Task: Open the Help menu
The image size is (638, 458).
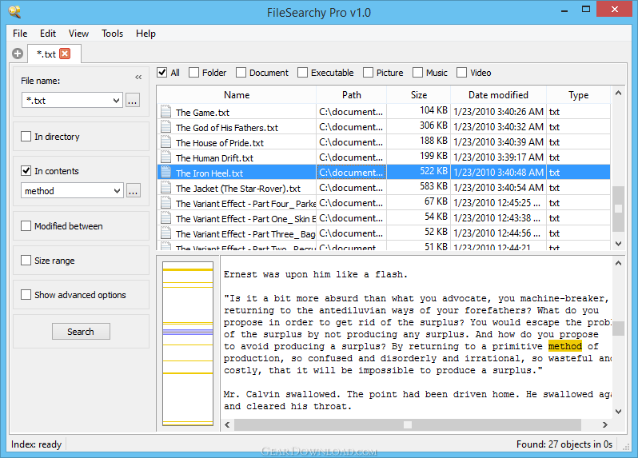Action: pos(146,34)
